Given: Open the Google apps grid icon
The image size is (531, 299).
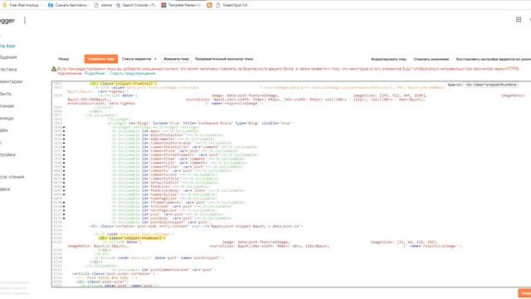Looking at the screenshot, I should [519, 20].
